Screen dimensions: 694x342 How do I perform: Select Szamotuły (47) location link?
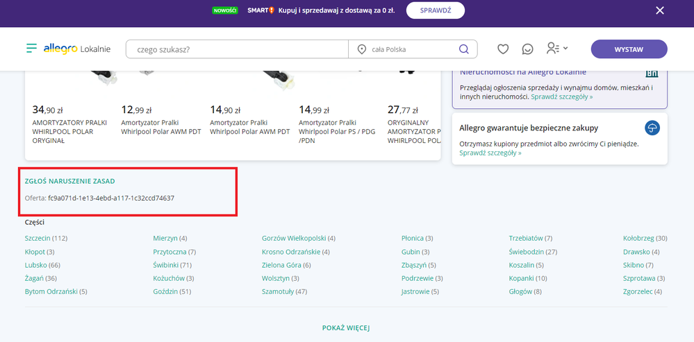[284, 291]
